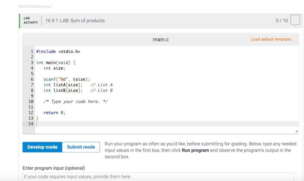The width and height of the screenshot is (304, 181).
Task: Click the activity completion badge icon
Action: 295,20
